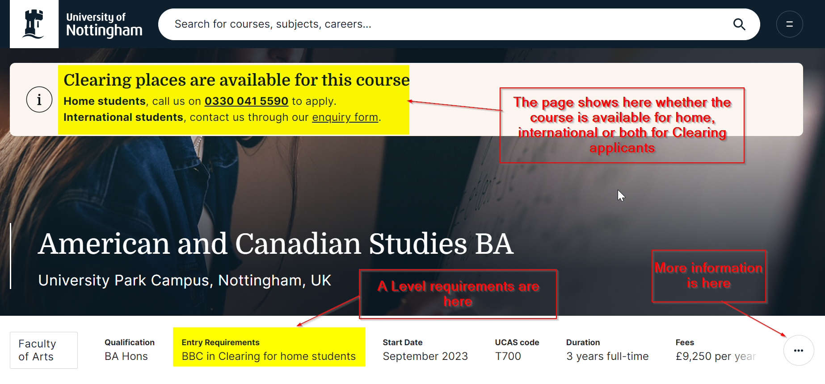Focus the course search input field
The height and width of the screenshot is (384, 825).
click(447, 24)
